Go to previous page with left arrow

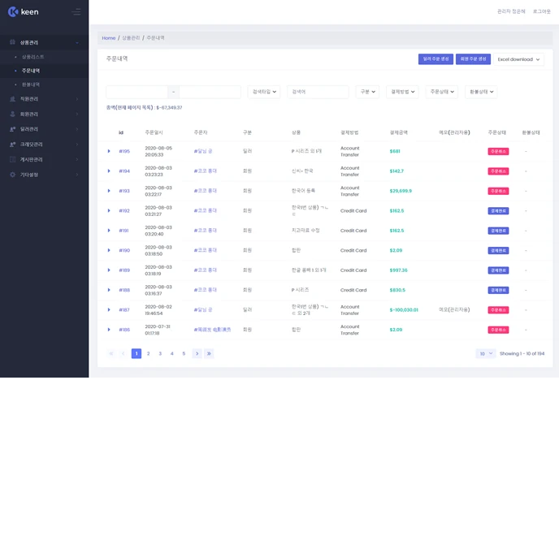[123, 353]
